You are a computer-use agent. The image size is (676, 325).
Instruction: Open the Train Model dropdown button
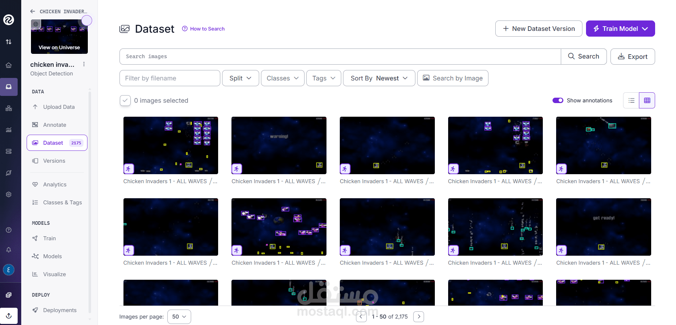pyautogui.click(x=620, y=29)
